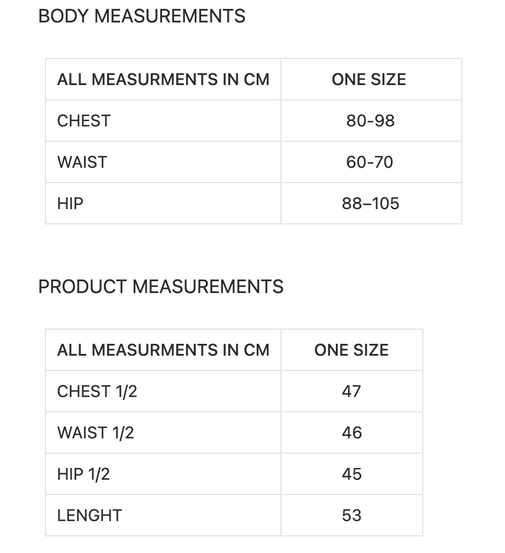Select the HIP 1/2 row label
Viewport: 505px width, 553px height.
(83, 474)
